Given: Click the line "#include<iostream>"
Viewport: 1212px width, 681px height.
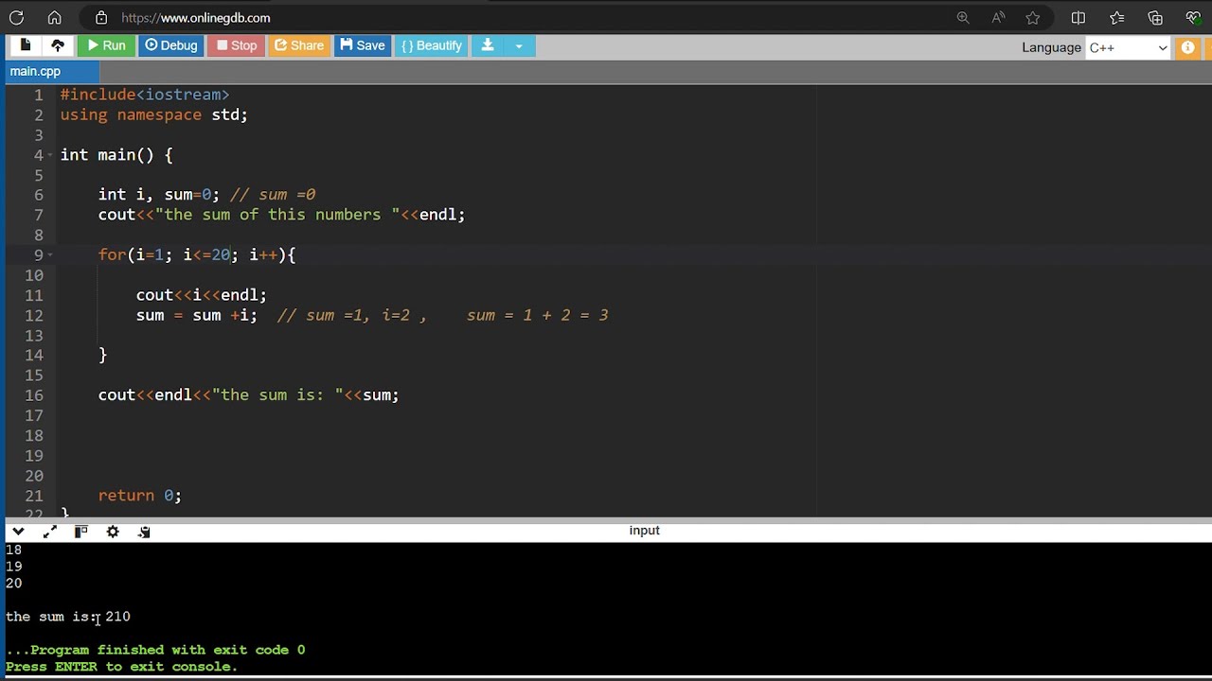Looking at the screenshot, I should (x=145, y=95).
